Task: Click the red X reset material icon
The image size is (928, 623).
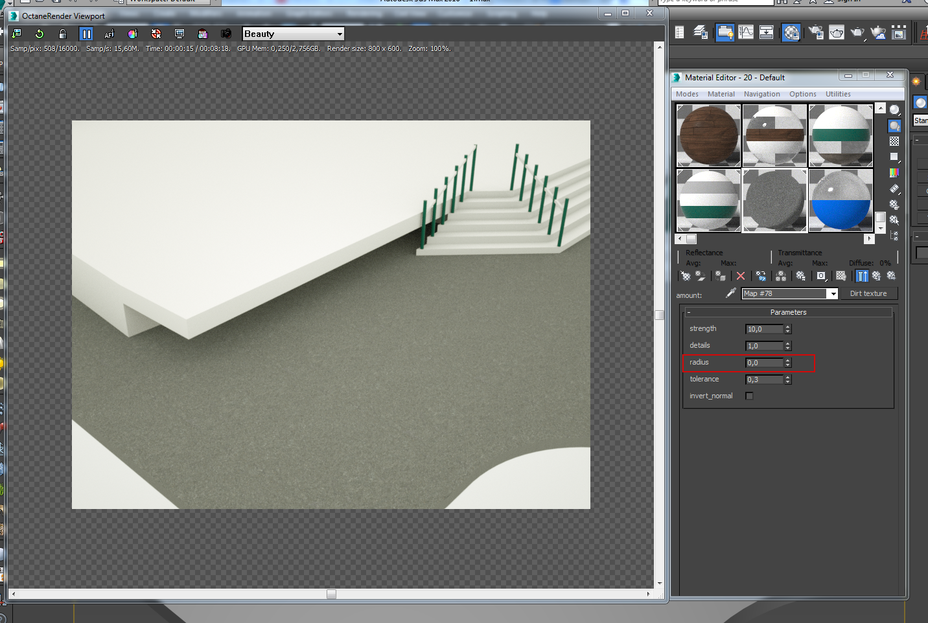Action: [x=741, y=276]
